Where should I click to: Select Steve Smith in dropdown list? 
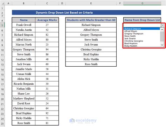click(x=142, y=36)
